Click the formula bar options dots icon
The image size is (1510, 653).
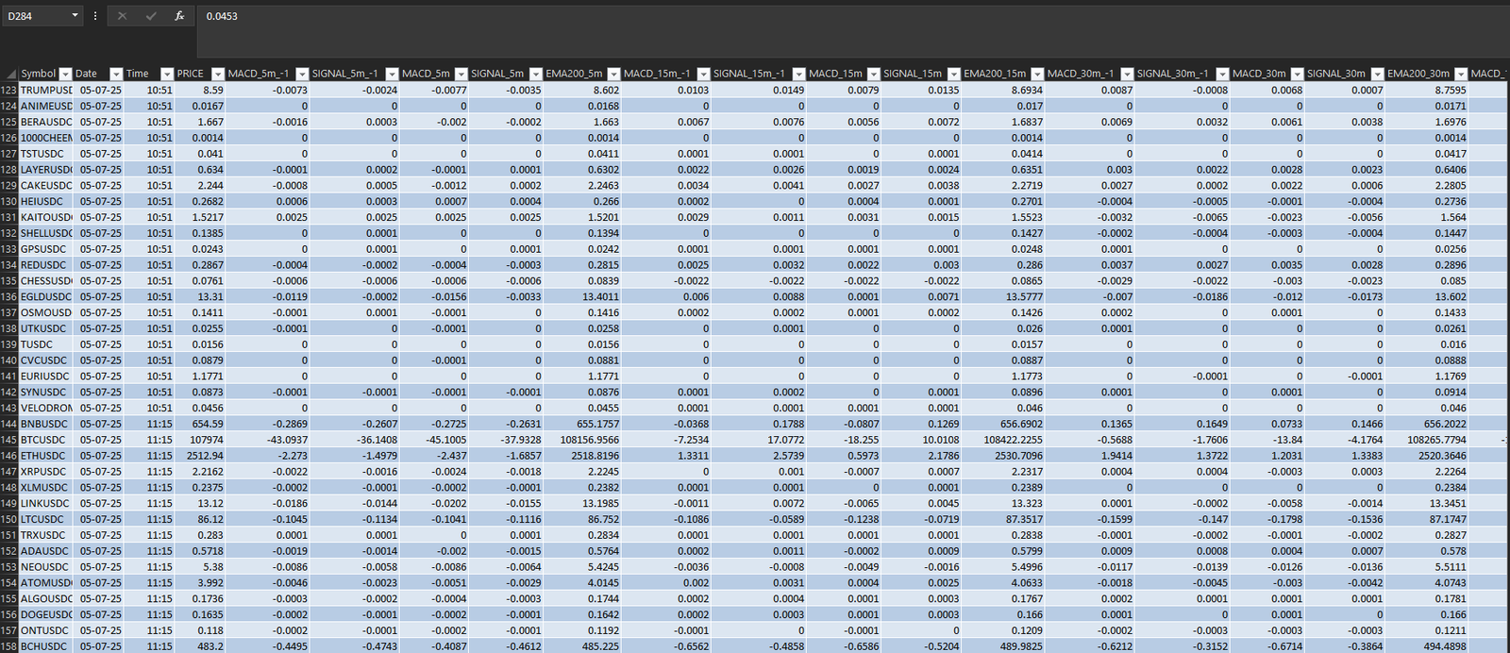[95, 16]
